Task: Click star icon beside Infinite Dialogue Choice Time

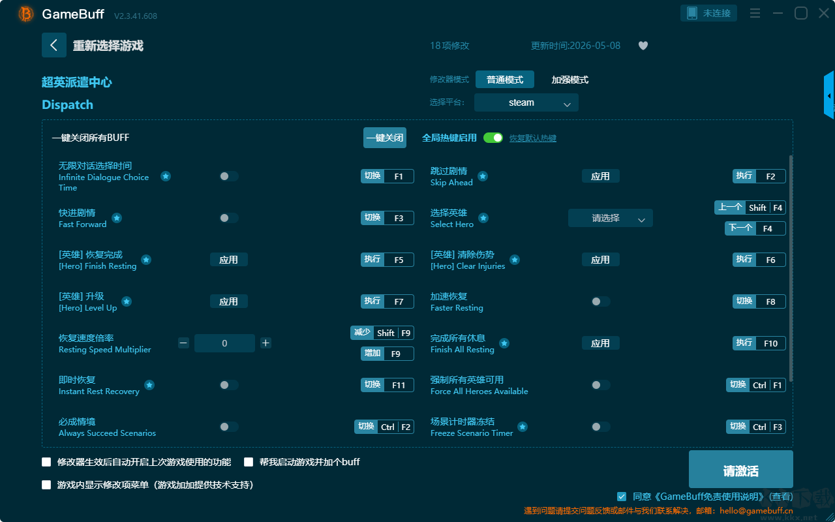Action: 166,176
